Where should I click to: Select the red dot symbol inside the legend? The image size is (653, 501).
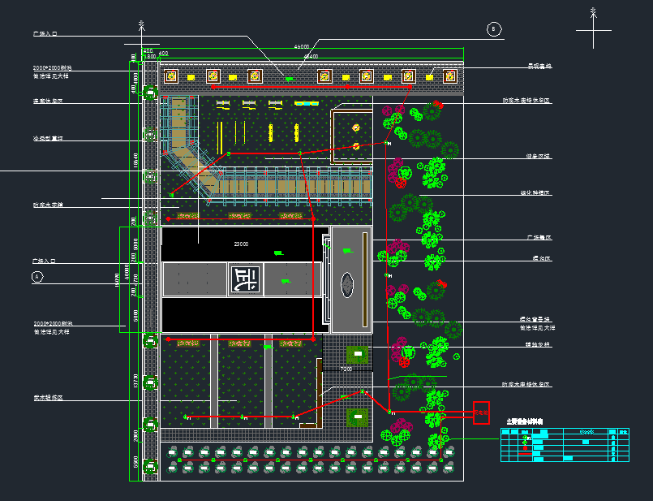coord(525,448)
